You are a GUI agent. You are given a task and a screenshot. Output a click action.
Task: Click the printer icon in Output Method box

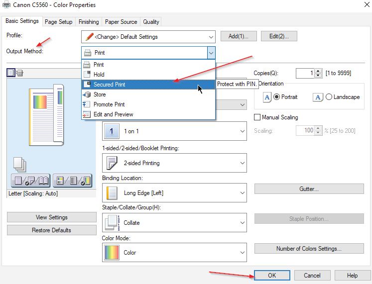(x=88, y=53)
